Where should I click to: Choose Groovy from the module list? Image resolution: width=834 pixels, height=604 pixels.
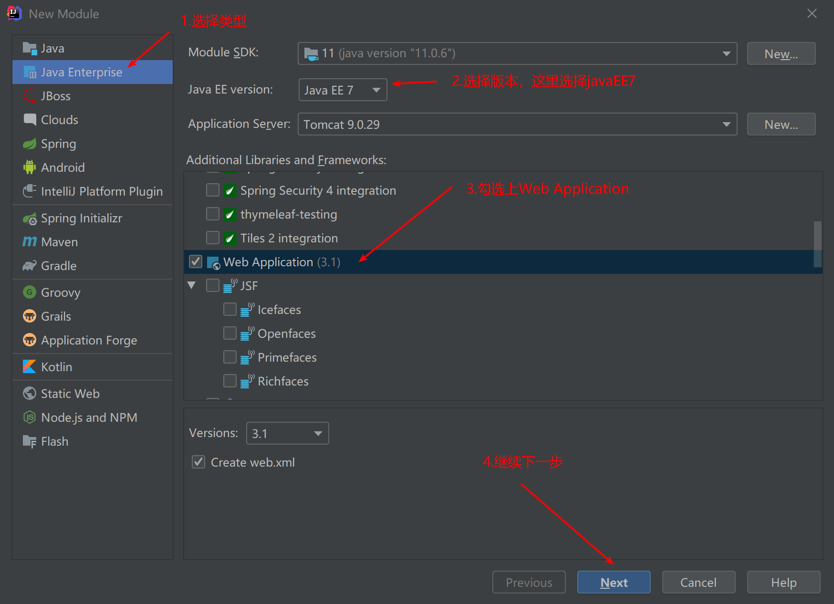93,292
